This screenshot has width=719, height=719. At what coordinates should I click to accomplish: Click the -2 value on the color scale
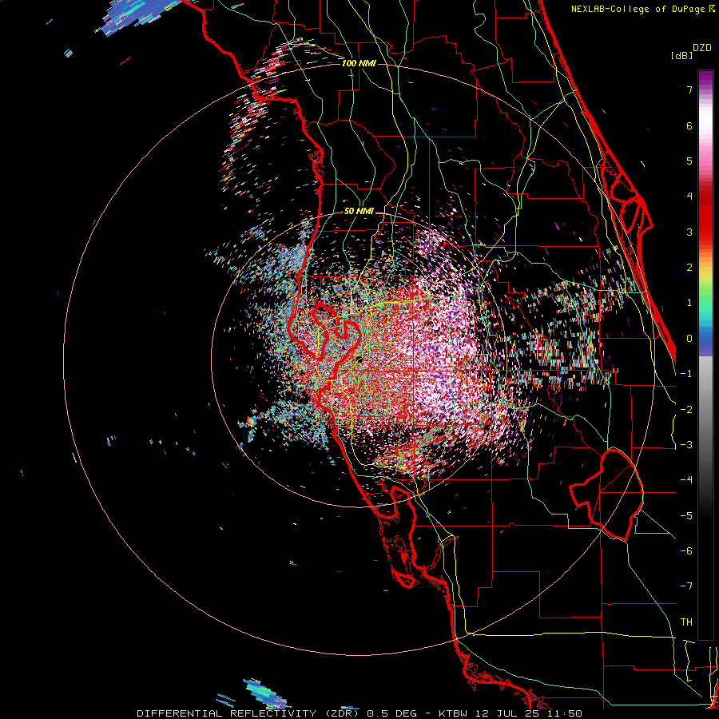pos(686,410)
